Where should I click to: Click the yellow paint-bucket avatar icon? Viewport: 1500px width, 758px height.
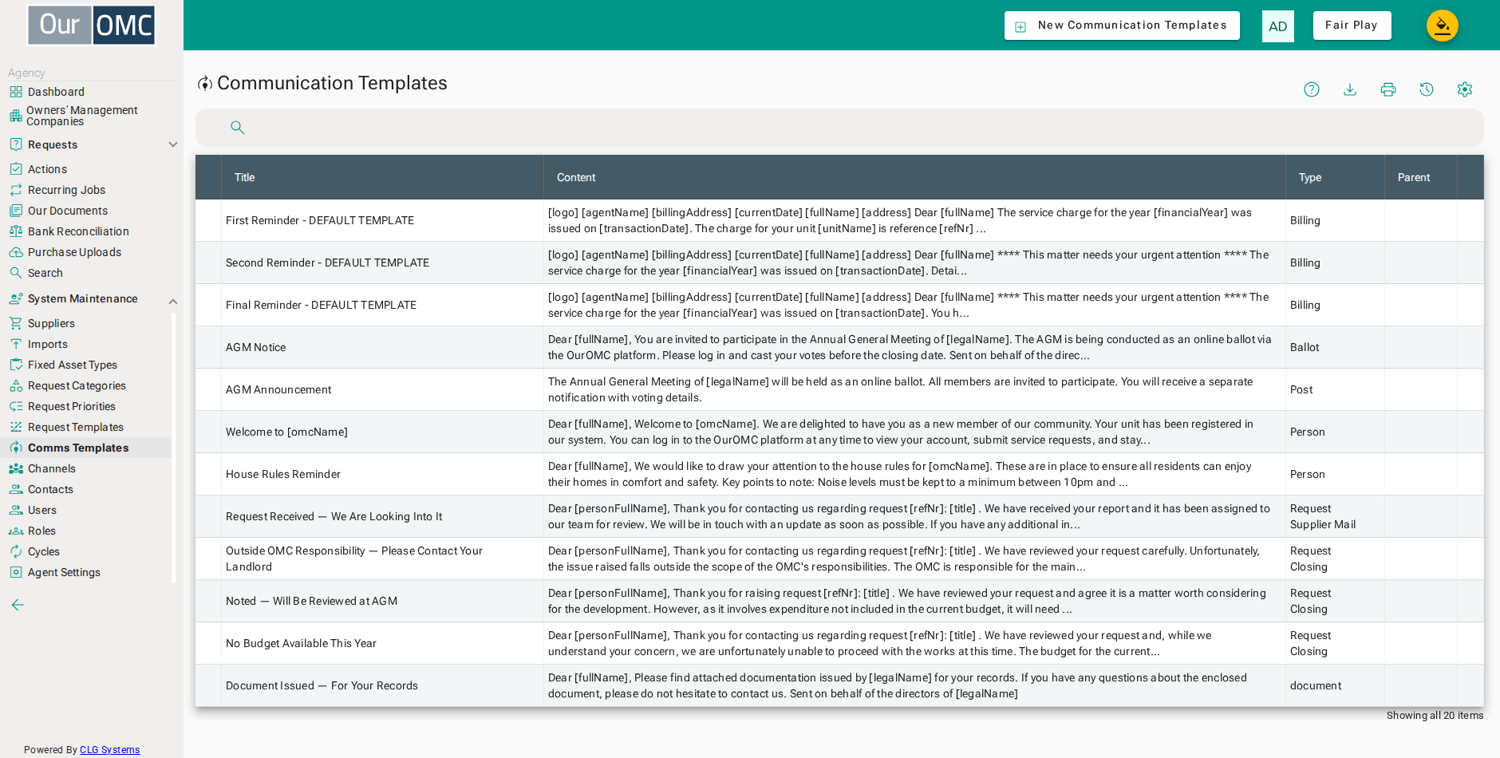(1443, 26)
